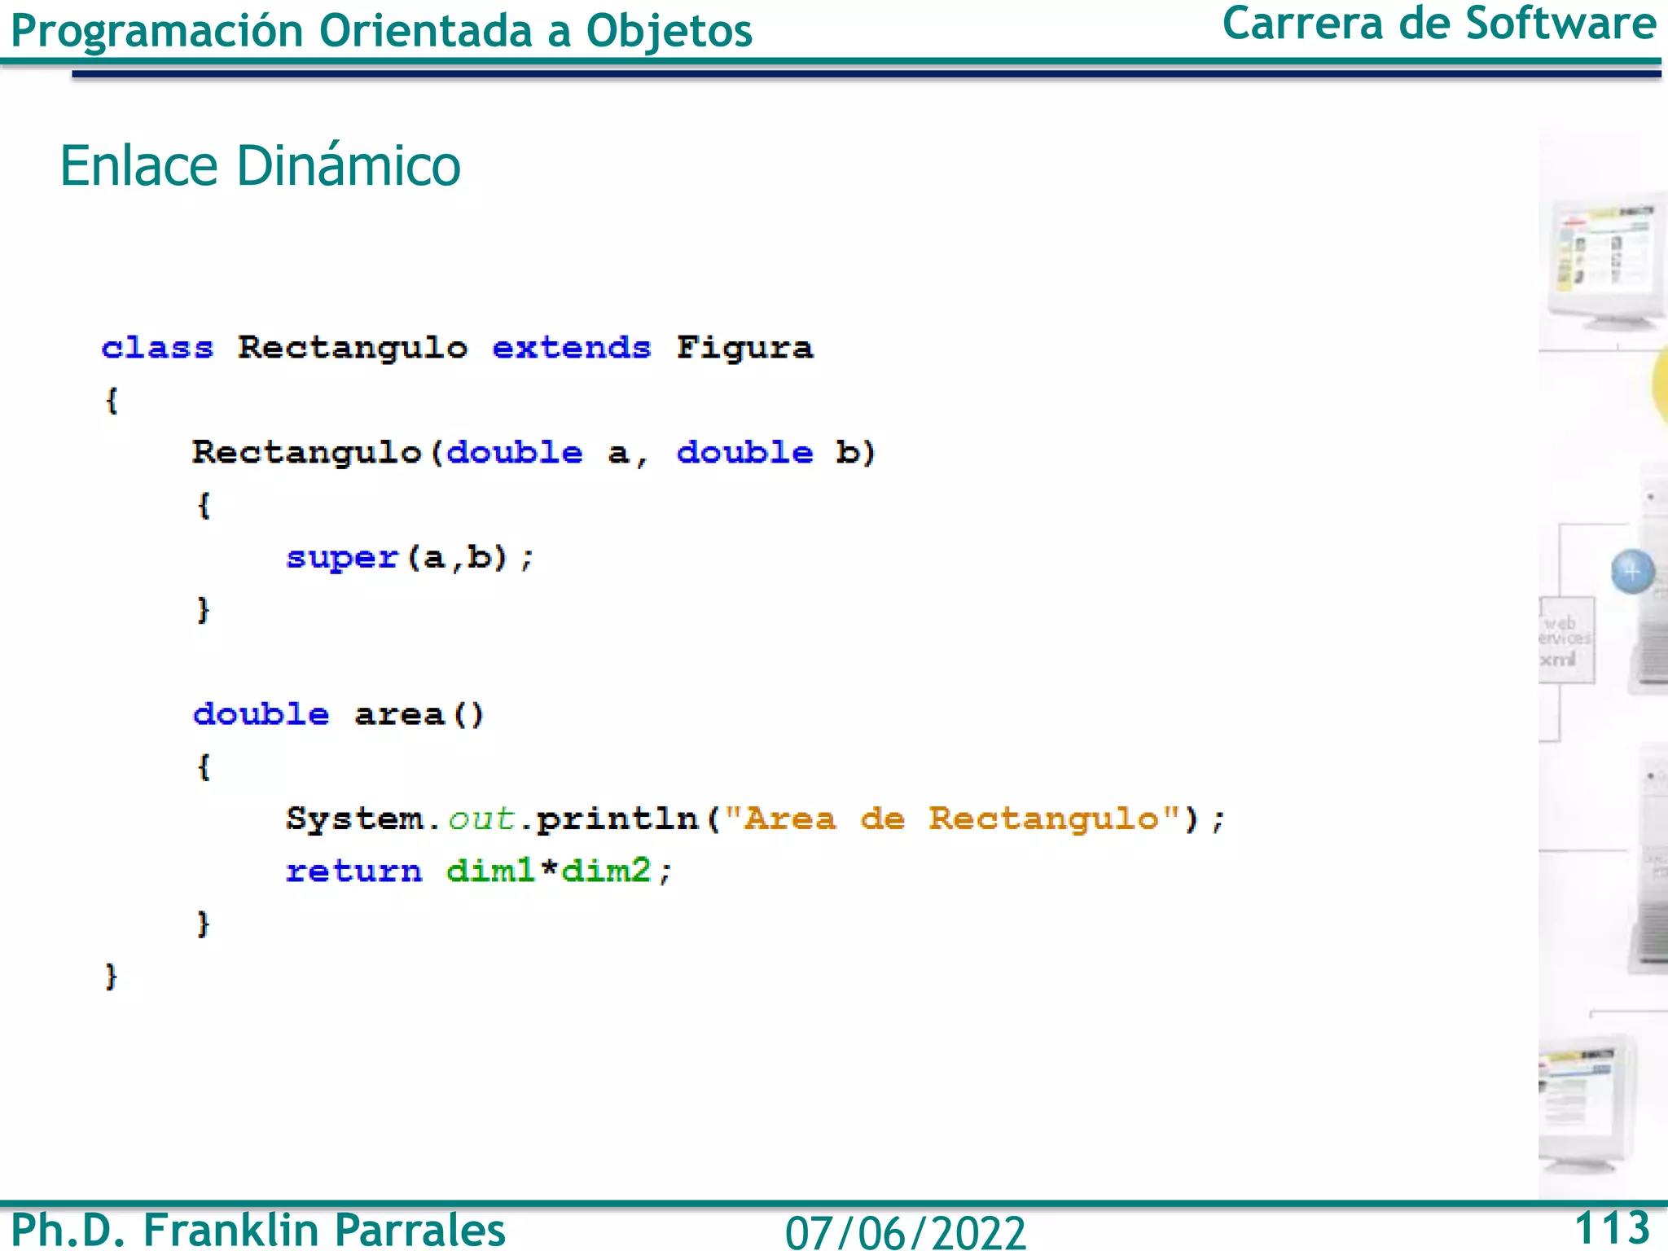This screenshot has width=1668, height=1251.
Task: Click the 'return dim1*dim2;' statement
Action: point(479,871)
